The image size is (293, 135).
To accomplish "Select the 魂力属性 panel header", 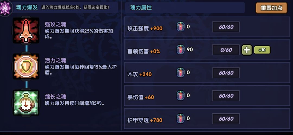I will pos(141,8).
